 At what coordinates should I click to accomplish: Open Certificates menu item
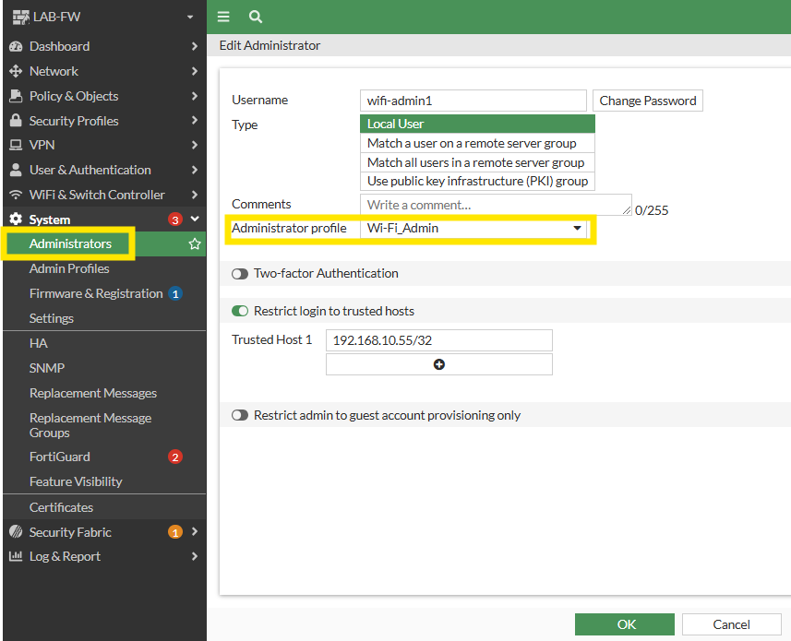coord(61,507)
